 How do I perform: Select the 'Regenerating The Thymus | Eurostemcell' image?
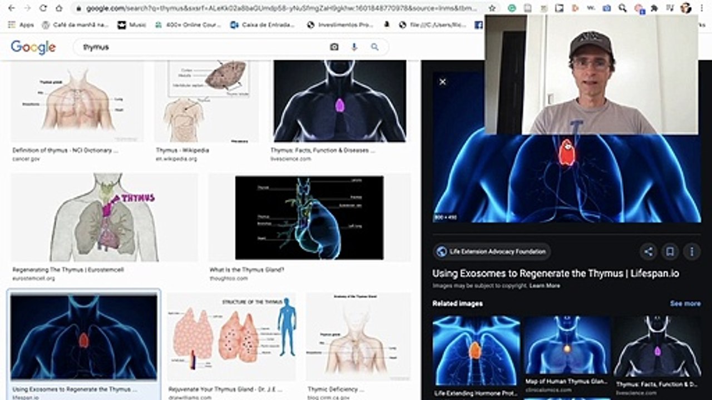tap(104, 217)
